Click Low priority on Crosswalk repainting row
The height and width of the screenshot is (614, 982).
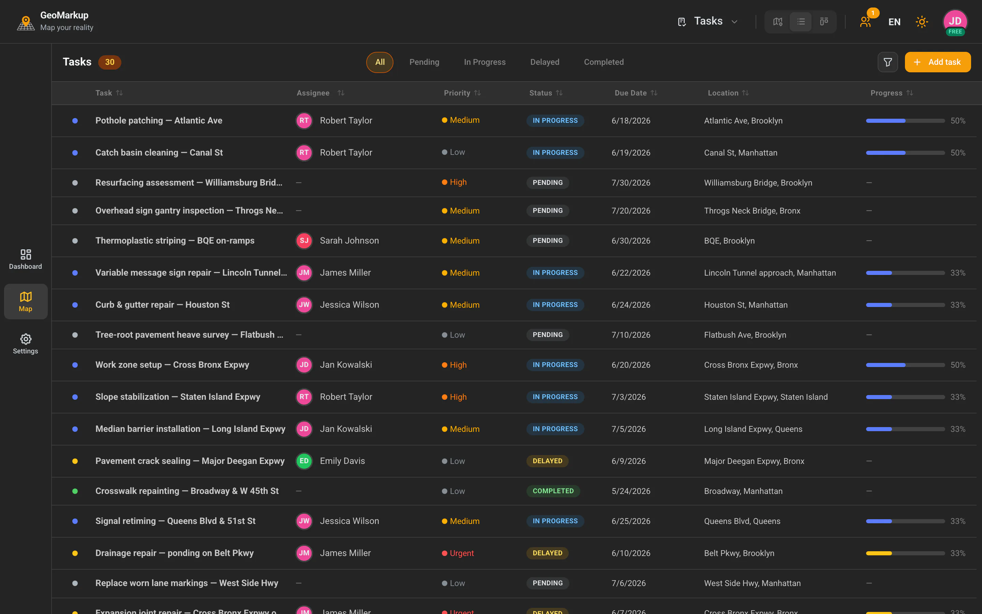point(453,491)
